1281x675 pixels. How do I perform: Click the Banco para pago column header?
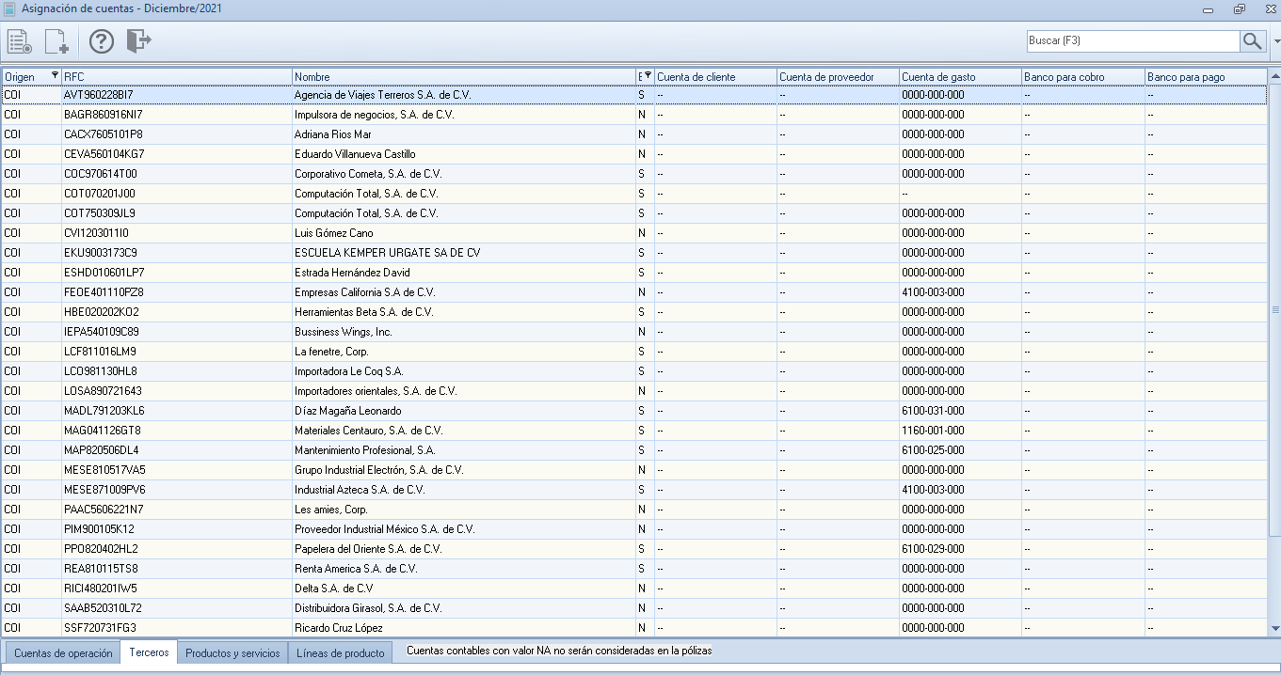pos(1205,77)
